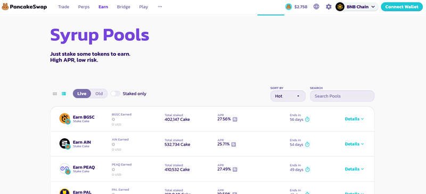The width and height of the screenshot is (426, 194).
Task: Click the 27.49% APR value
Action: coord(224,170)
